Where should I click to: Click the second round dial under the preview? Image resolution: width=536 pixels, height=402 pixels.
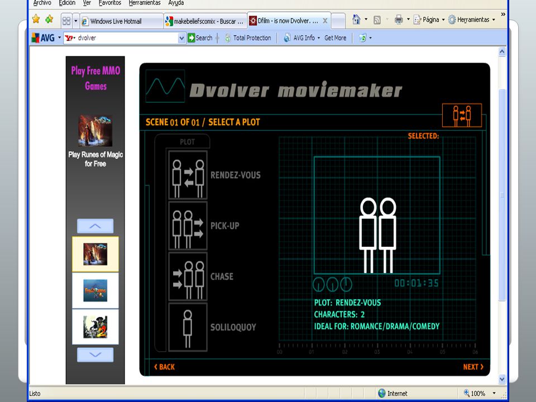point(332,284)
